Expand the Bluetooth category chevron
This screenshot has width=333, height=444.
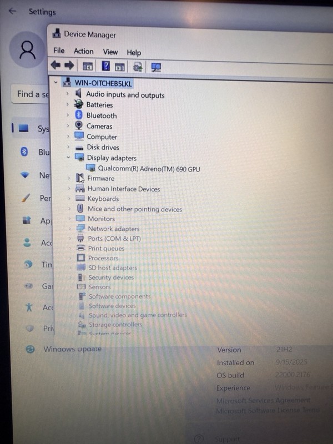[x=68, y=115]
